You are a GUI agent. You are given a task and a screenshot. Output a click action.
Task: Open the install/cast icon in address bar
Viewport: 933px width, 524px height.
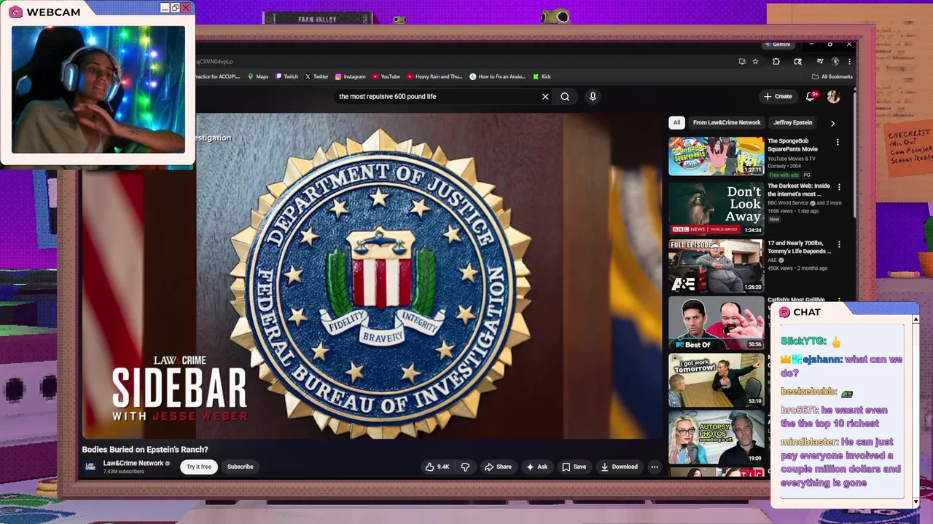pyautogui.click(x=742, y=62)
